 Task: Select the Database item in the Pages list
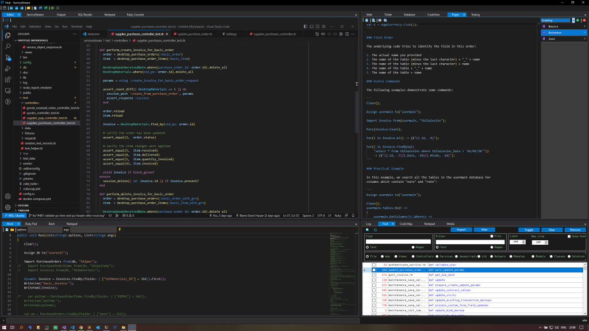coord(563,33)
